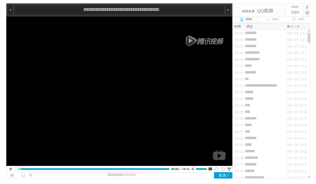
Task: Send comment with 发送 button
Action: click(x=223, y=175)
